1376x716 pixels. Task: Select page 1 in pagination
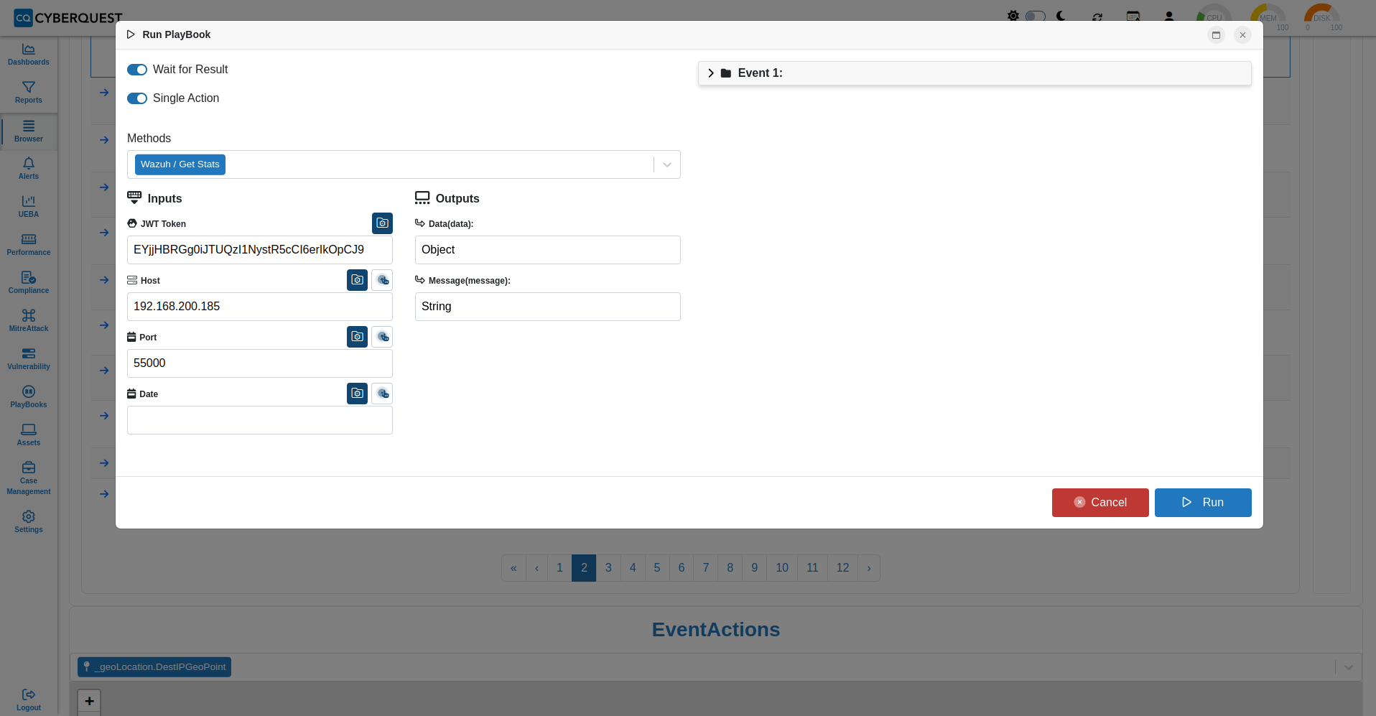559,568
